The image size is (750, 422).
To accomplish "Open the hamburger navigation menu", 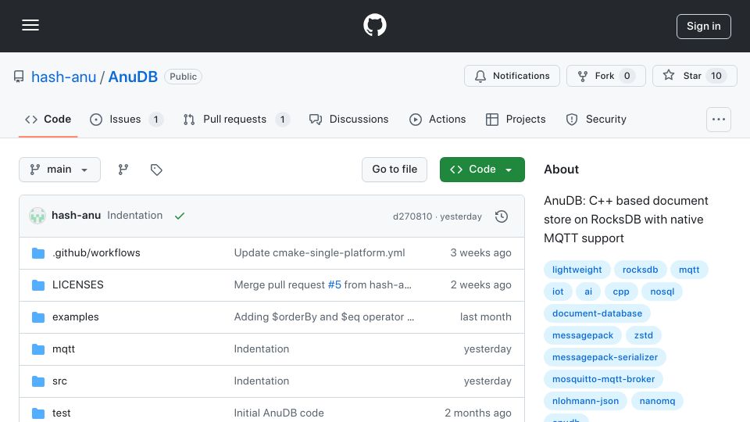I will (30, 25).
